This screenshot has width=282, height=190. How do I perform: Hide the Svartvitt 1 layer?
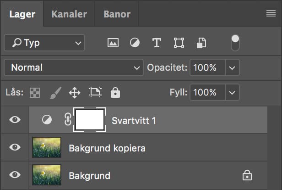click(15, 119)
